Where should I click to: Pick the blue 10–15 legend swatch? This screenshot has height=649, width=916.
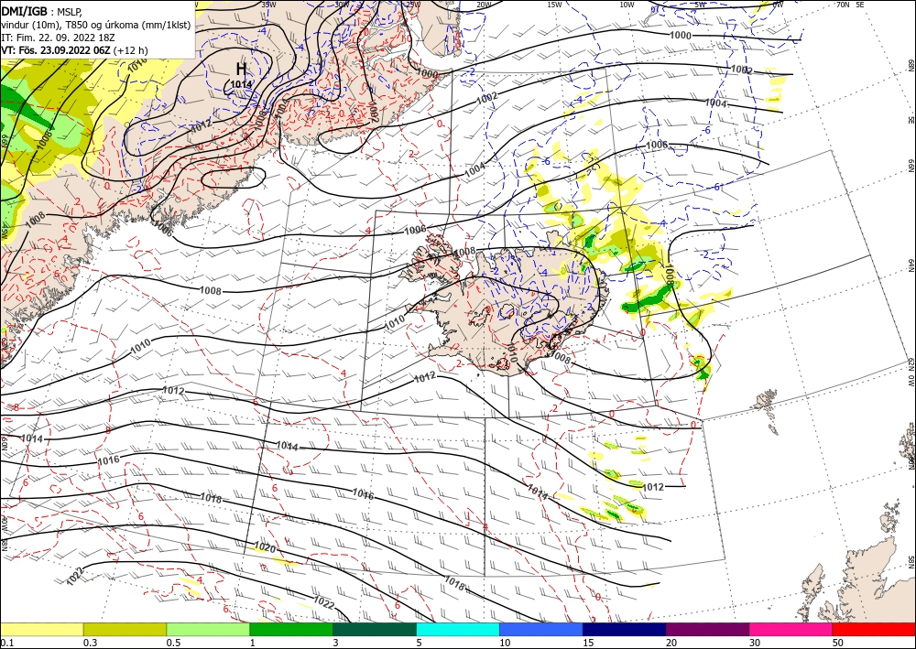[x=541, y=629]
